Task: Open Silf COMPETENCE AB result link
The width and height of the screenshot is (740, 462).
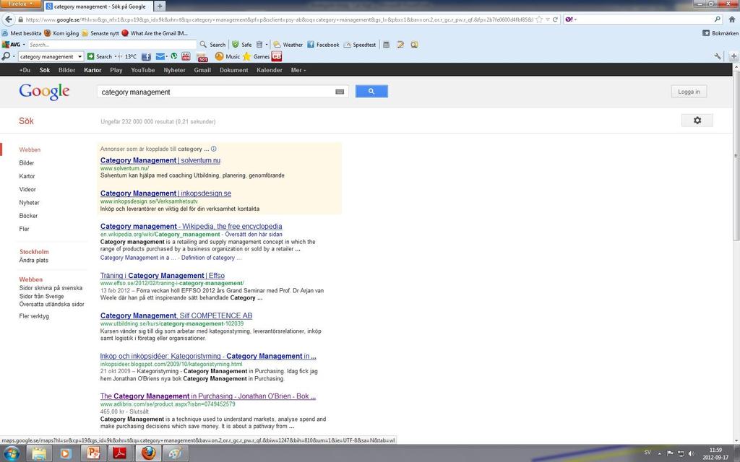Action: (x=176, y=316)
